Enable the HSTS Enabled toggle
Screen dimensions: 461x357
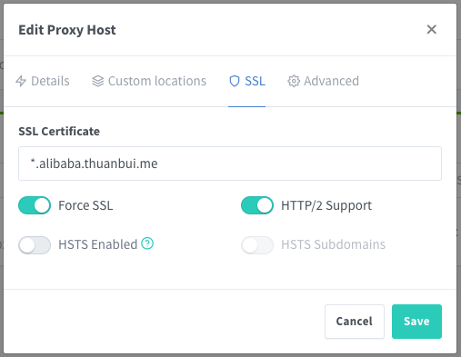point(35,245)
